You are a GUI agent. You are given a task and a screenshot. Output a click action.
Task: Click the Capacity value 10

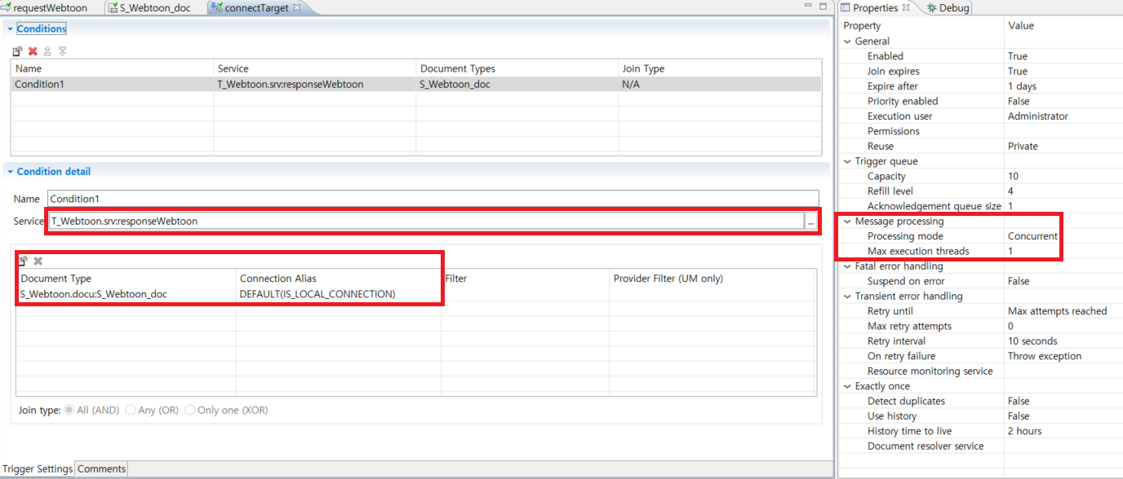1013,176
